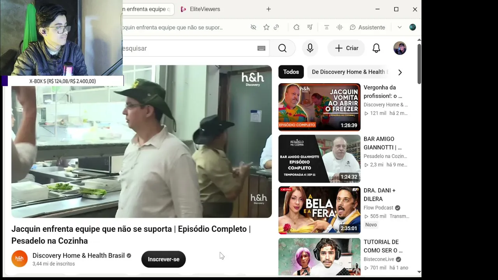
Task: Click the video player to pause
Action: click(x=142, y=142)
